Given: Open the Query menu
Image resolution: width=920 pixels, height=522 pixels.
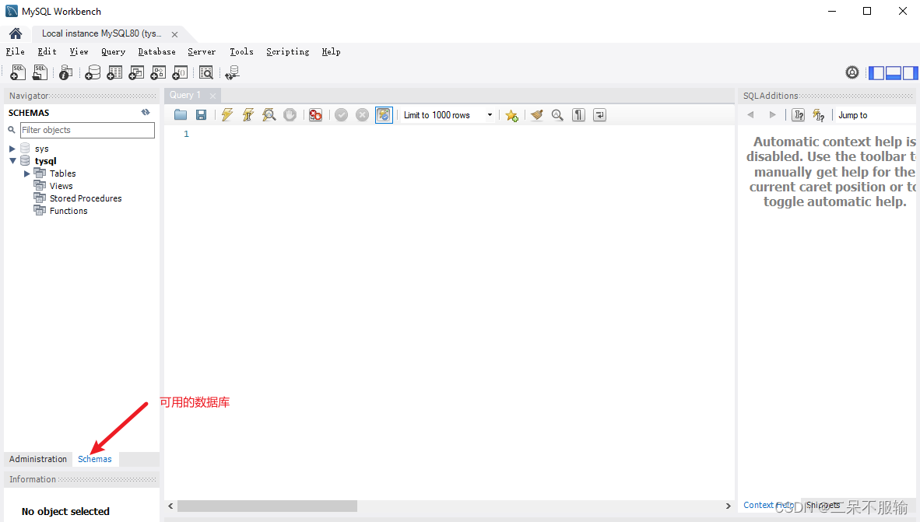Looking at the screenshot, I should click(x=113, y=51).
